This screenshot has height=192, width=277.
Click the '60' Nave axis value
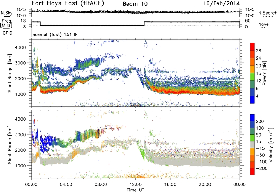(248, 21)
